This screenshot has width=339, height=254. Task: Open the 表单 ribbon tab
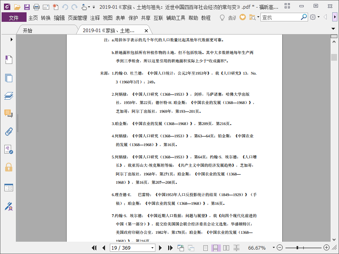pyautogui.click(x=120, y=18)
